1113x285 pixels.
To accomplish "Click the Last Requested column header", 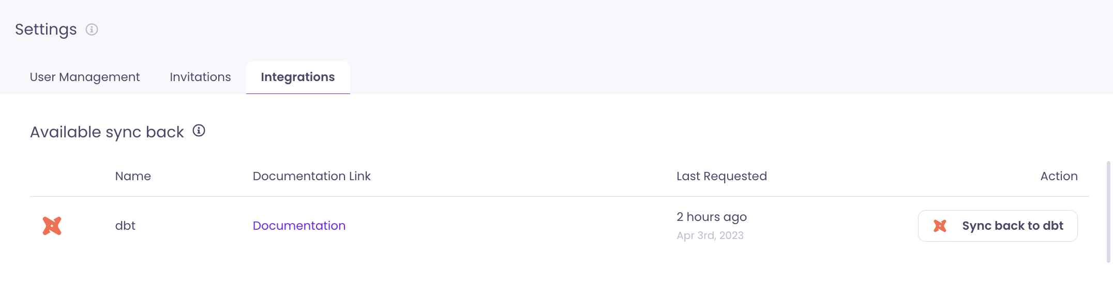I will pos(721,176).
